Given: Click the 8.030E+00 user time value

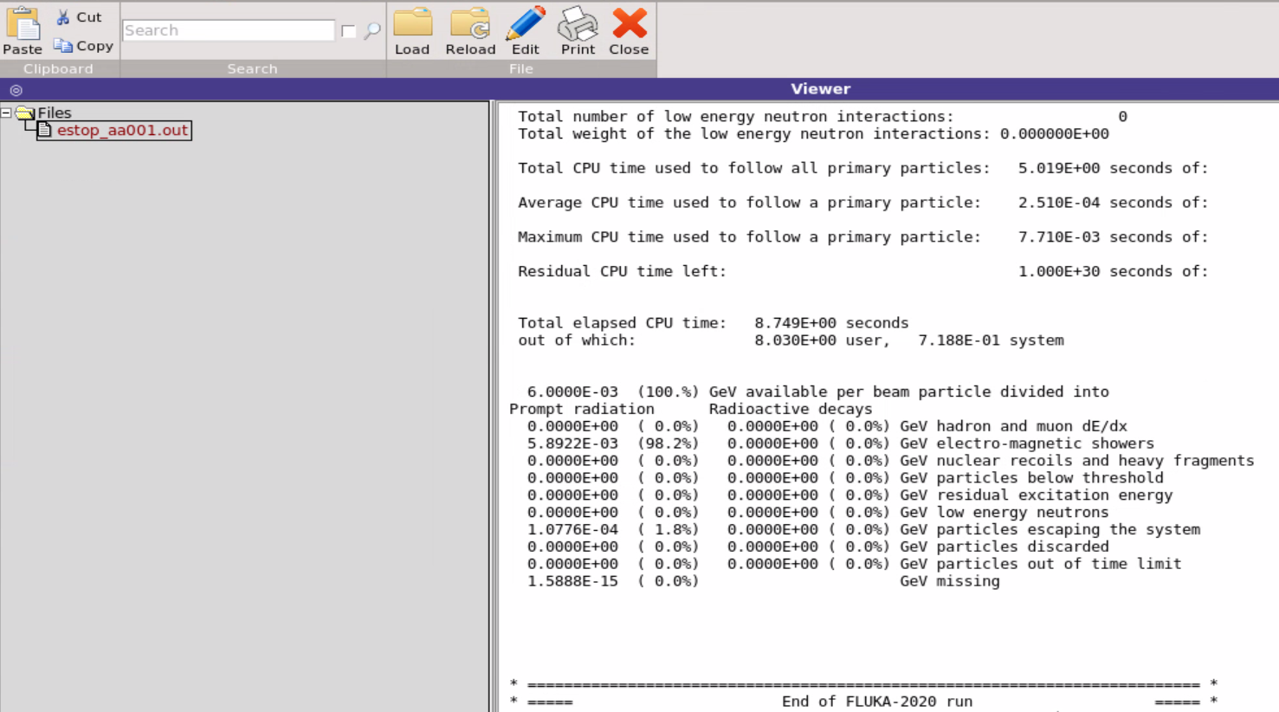Looking at the screenshot, I should click(x=795, y=340).
